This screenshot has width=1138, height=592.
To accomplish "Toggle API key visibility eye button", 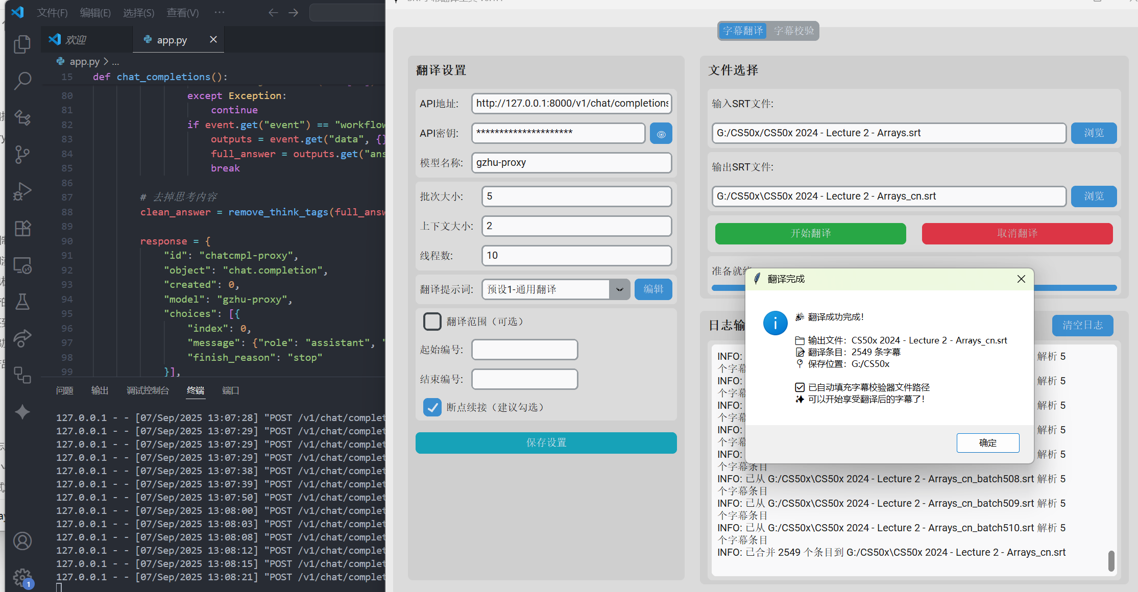I will coord(661,134).
